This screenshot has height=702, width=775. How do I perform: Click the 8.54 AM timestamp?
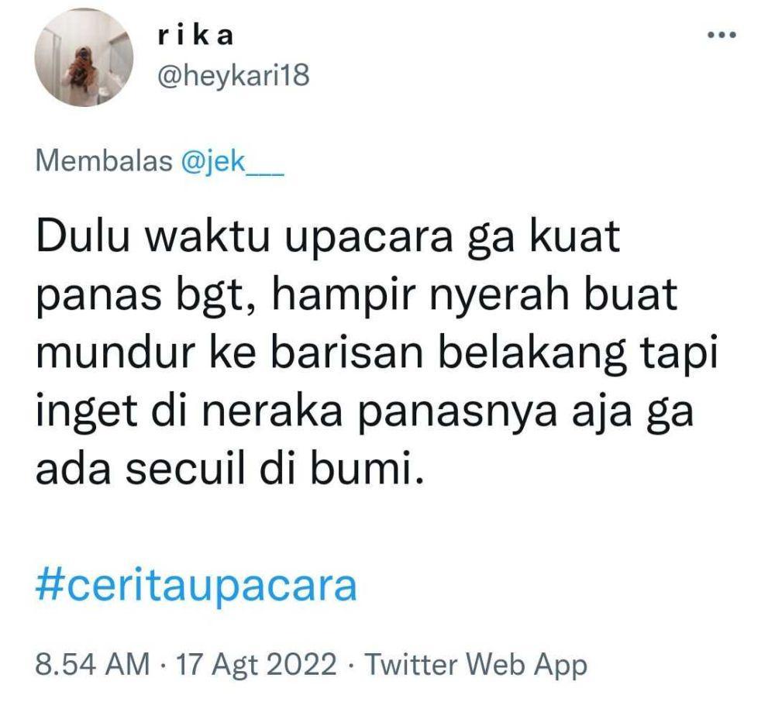click(x=92, y=663)
